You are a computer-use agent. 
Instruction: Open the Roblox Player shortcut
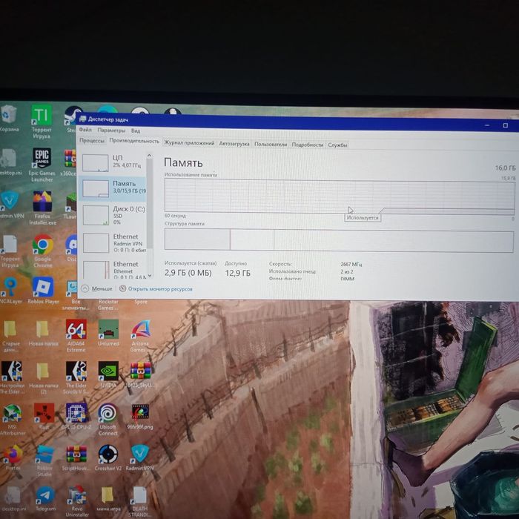[43, 290]
